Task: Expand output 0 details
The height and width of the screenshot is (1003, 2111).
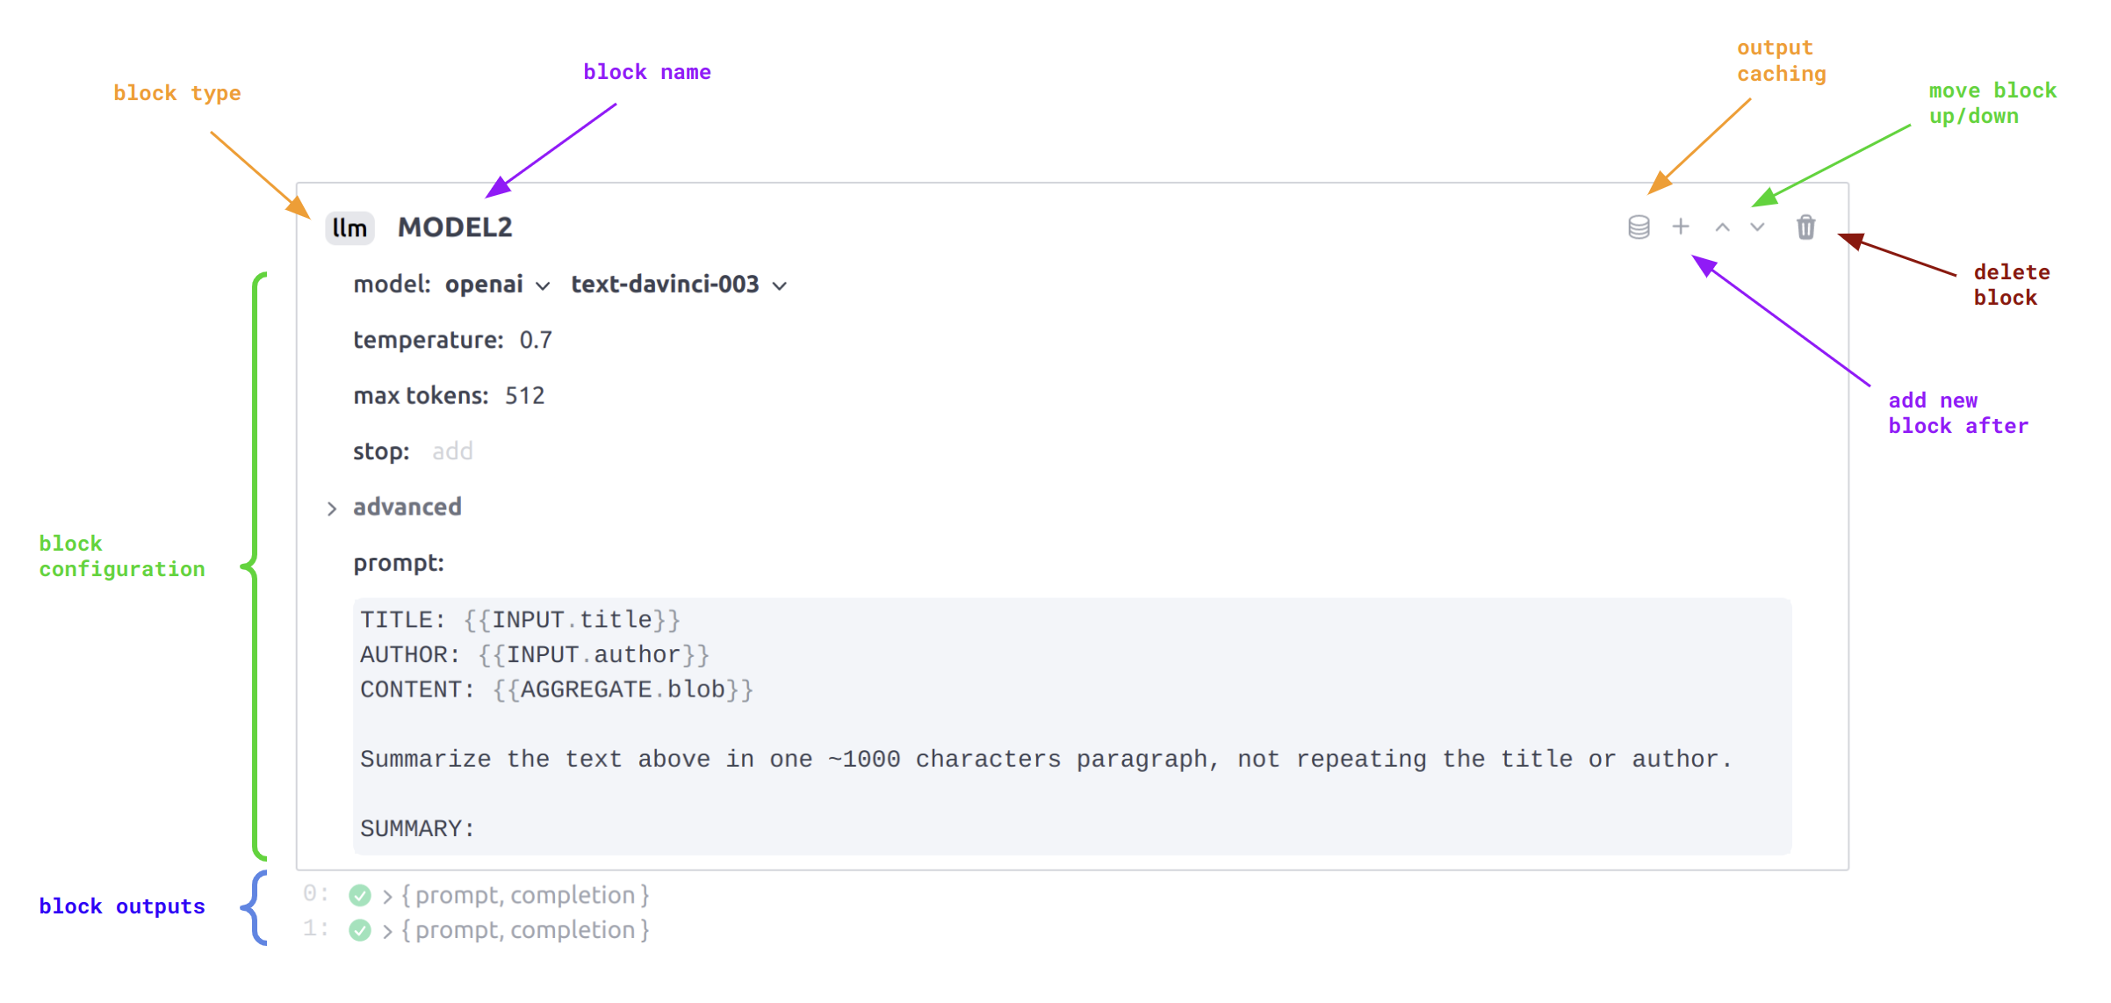Action: pos(386,894)
